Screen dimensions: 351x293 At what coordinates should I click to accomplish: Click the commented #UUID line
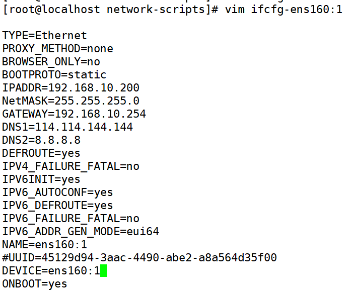tap(139, 258)
